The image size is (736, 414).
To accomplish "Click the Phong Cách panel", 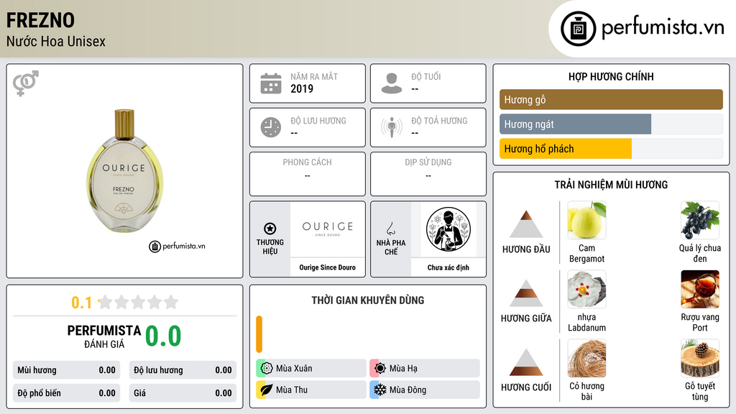I will click(308, 174).
